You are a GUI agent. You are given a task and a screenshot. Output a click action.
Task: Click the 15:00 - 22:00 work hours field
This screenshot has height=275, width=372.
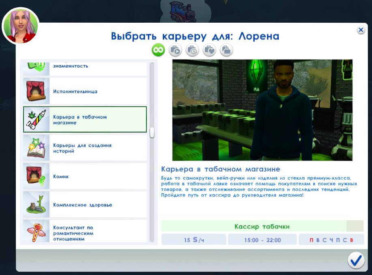(262, 240)
